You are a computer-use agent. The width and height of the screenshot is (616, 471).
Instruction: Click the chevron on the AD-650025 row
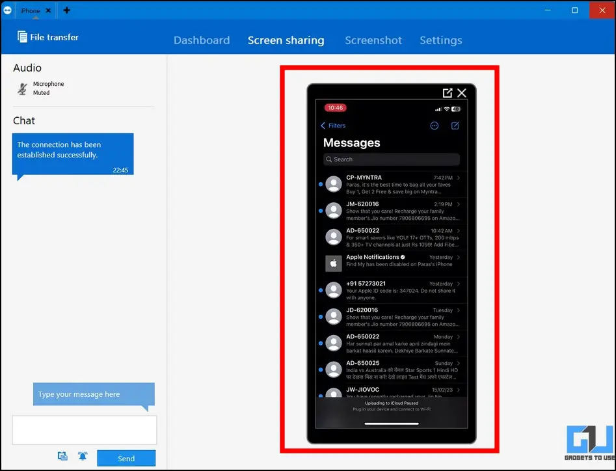click(459, 363)
